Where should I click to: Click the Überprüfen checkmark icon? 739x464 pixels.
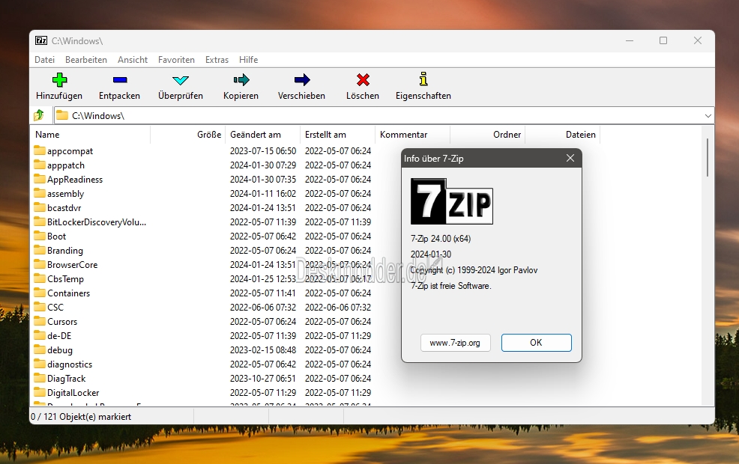pyautogui.click(x=181, y=81)
